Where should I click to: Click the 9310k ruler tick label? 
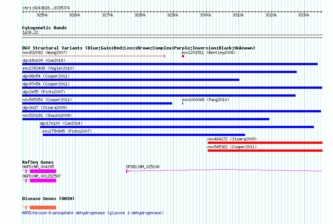point(238,15)
